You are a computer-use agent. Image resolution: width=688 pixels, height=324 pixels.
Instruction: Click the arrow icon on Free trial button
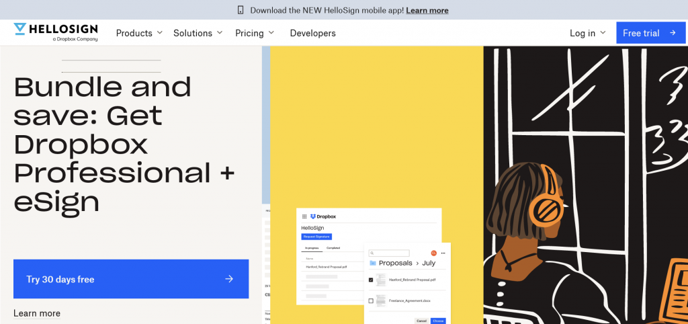pos(672,33)
